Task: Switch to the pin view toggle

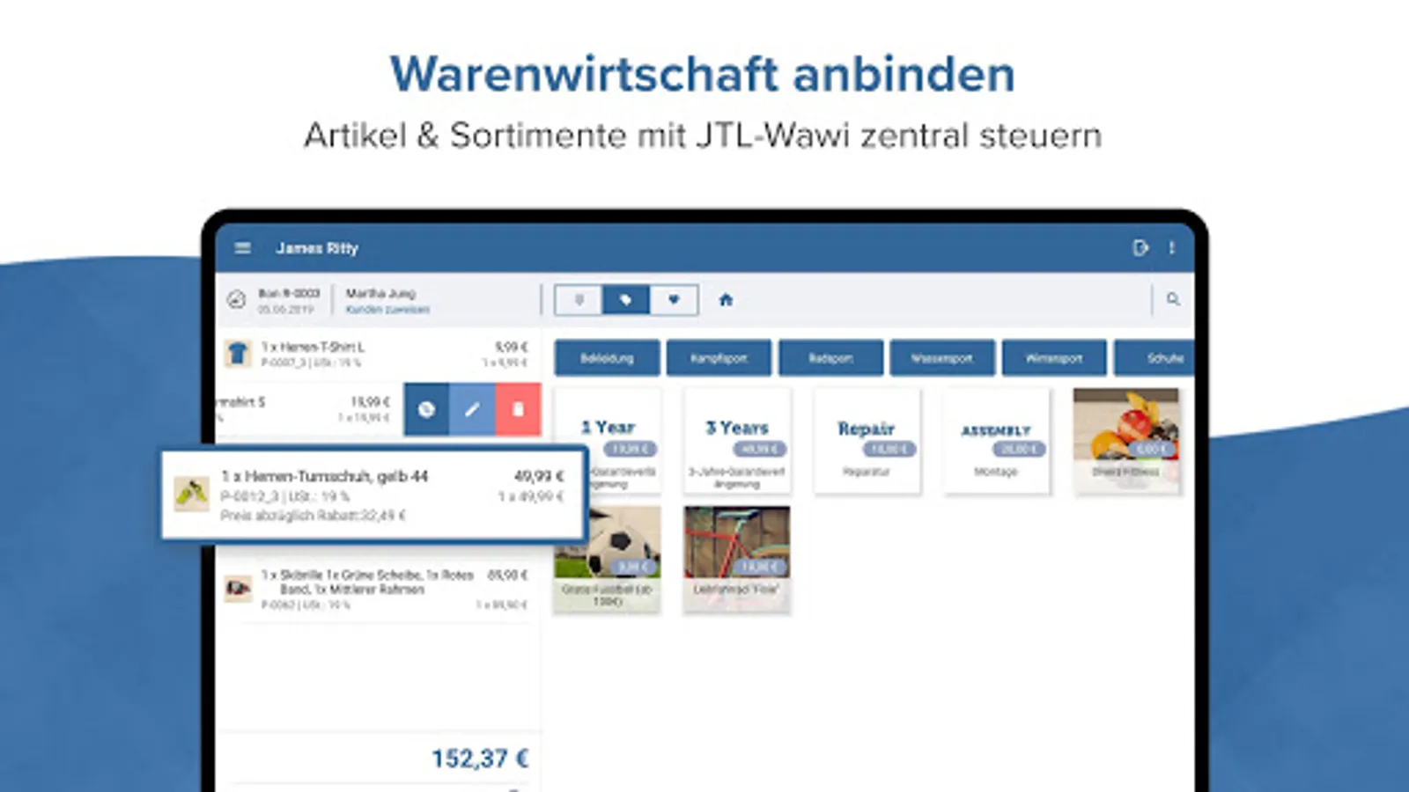Action: [x=579, y=300]
